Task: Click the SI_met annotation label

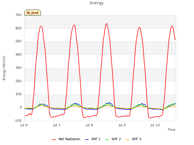Action: coord(32,13)
